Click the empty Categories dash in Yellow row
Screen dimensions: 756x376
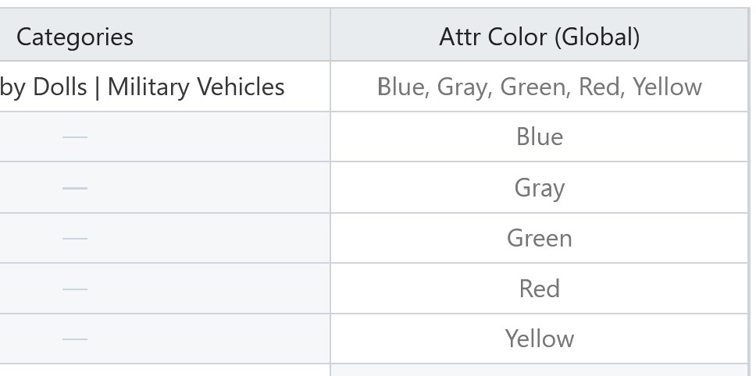(x=75, y=339)
